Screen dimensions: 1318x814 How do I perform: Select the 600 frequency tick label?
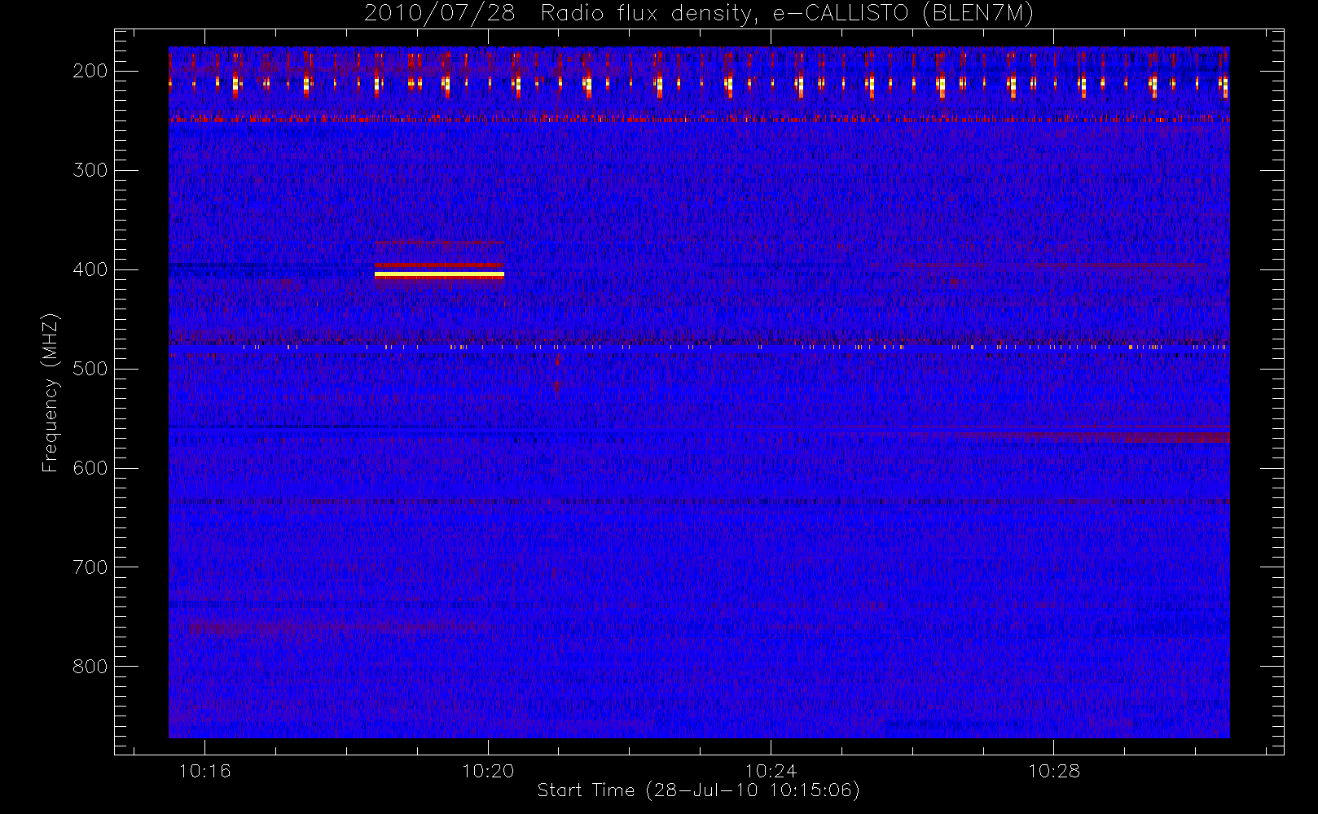[90, 468]
